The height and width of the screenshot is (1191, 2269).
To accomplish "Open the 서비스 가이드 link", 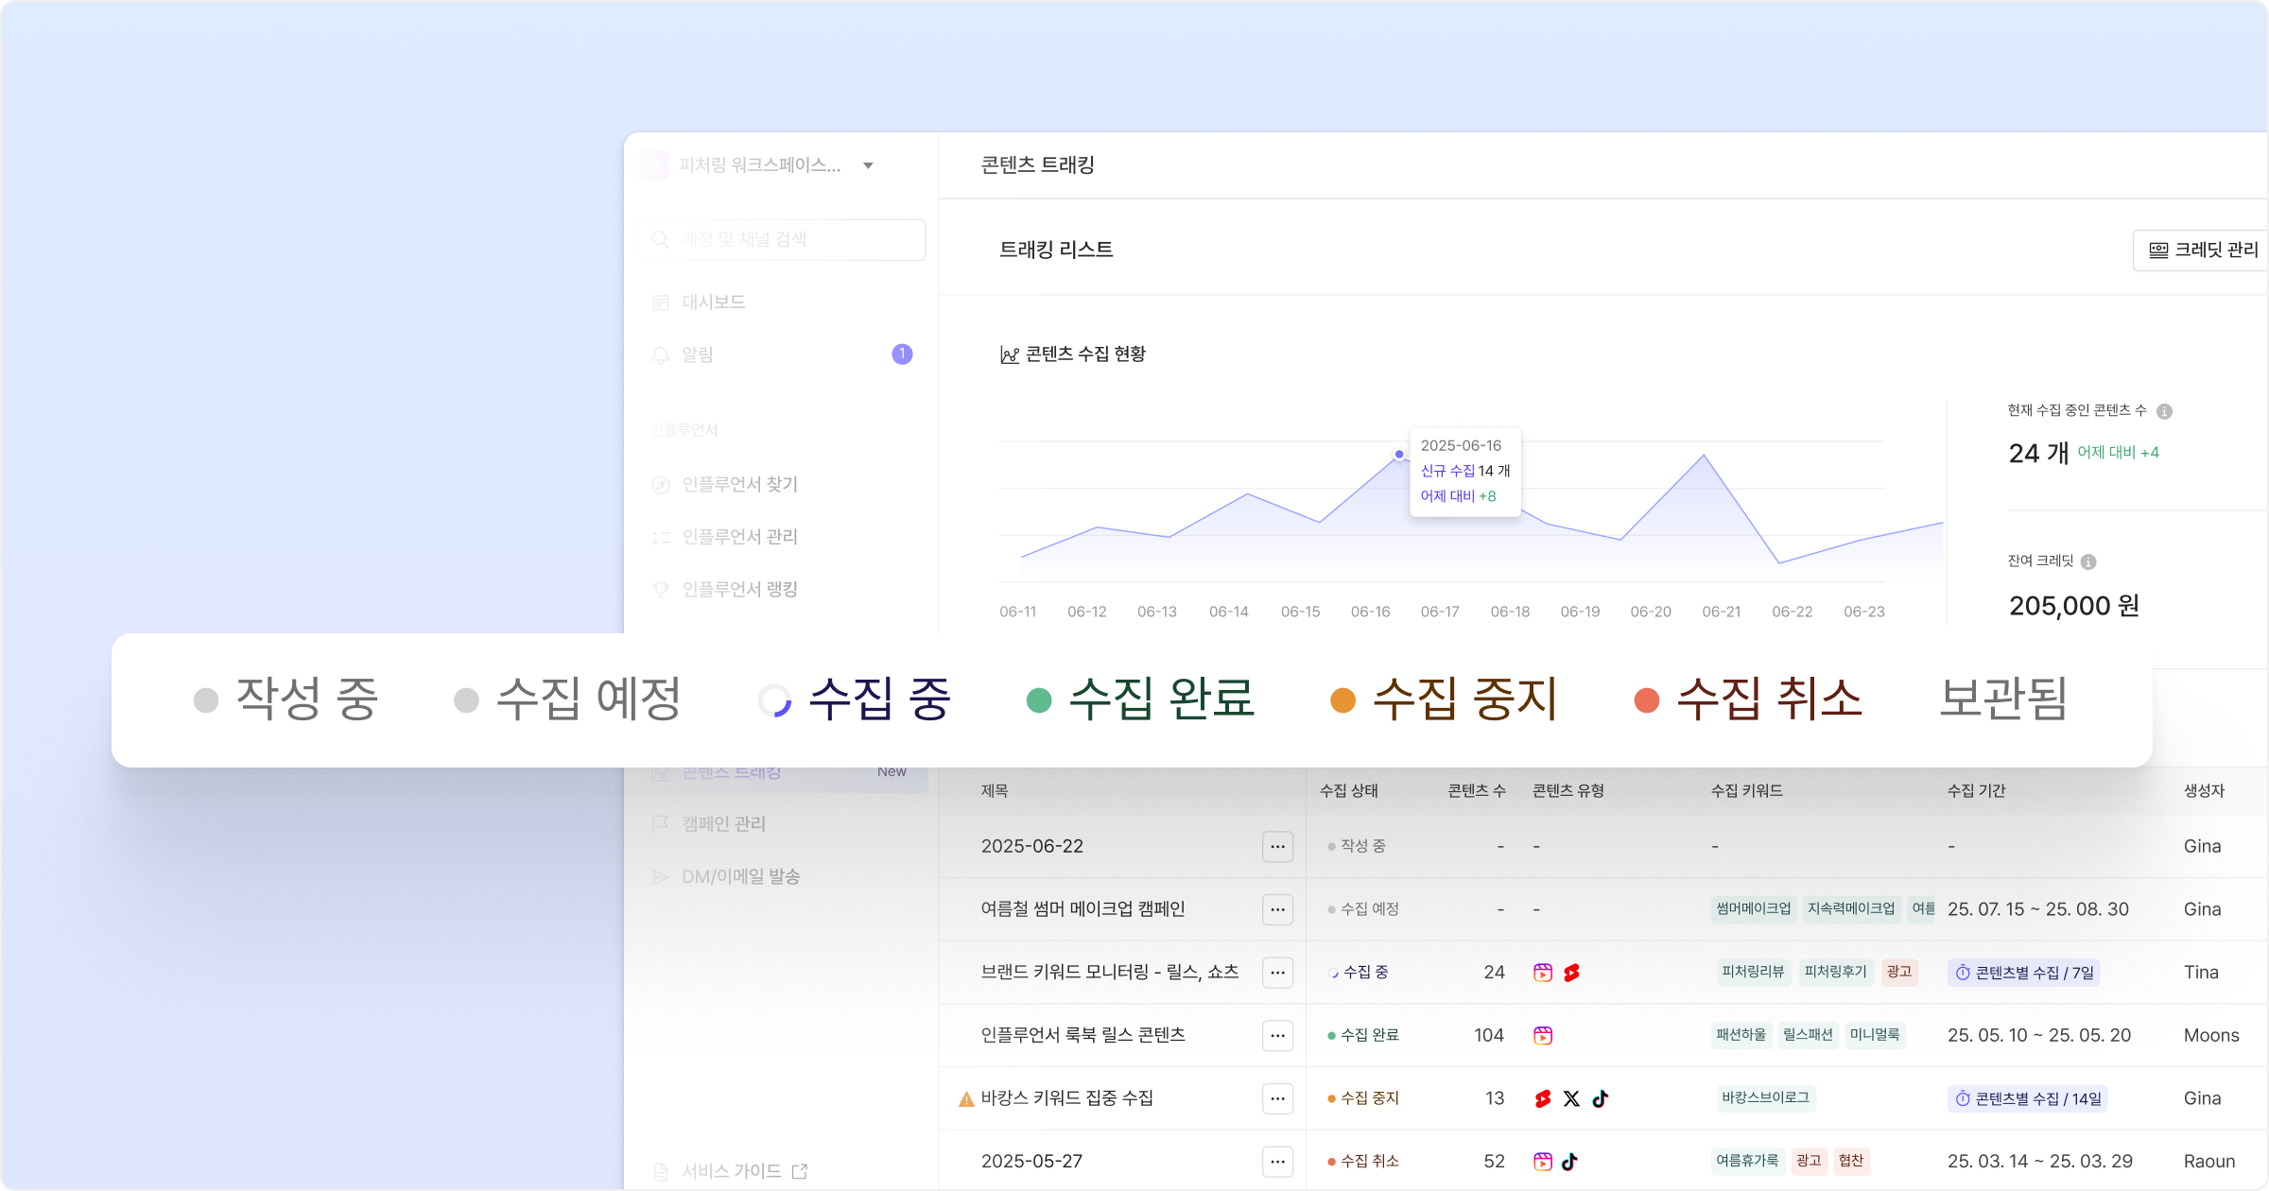I will pyautogui.click(x=731, y=1171).
